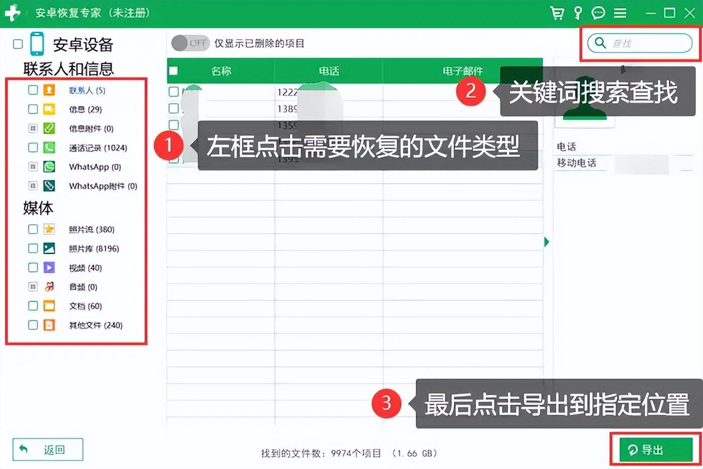703x469 pixels.
Task: Click the message attachments (信息附件) icon
Action: click(x=49, y=128)
